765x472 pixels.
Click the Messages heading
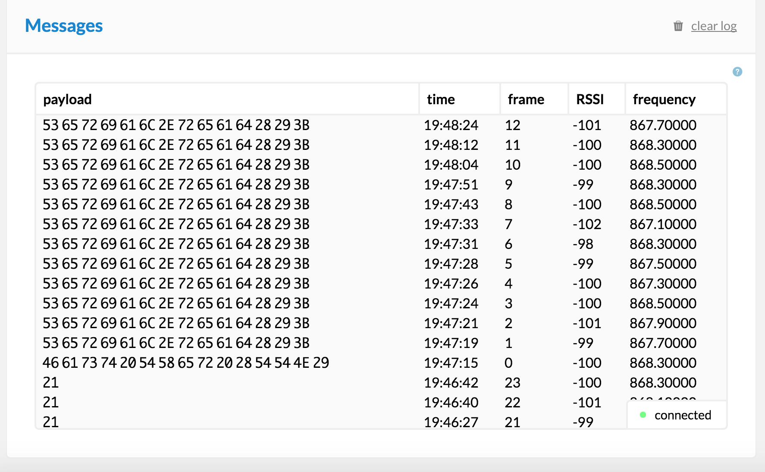pyautogui.click(x=64, y=26)
